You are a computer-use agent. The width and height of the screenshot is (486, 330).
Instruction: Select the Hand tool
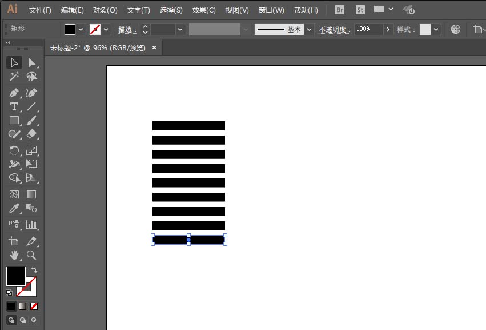(x=14, y=255)
